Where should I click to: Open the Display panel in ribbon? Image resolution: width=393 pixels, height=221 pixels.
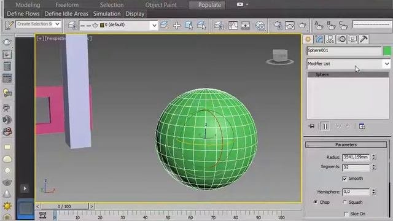click(x=135, y=14)
